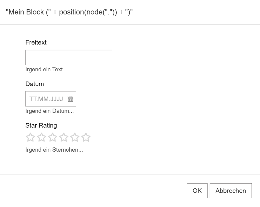Image resolution: width=260 pixels, height=207 pixels.
Task: Select the second rating star
Action: 42,137
